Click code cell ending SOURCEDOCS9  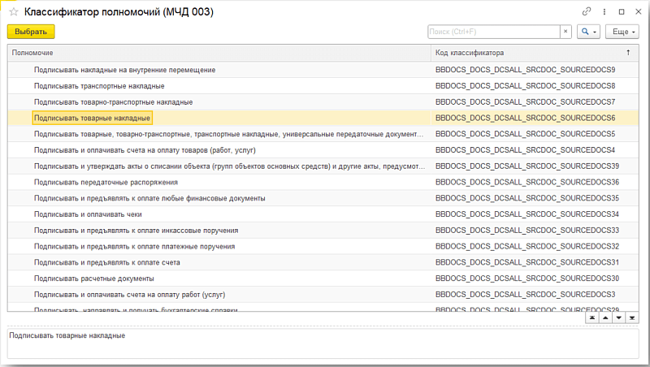tap(535, 70)
